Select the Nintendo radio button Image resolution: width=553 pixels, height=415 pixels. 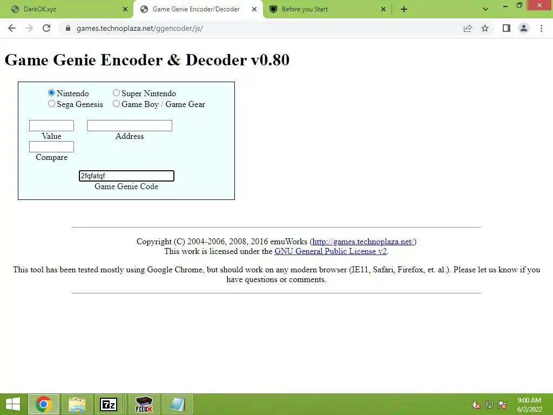pos(51,93)
